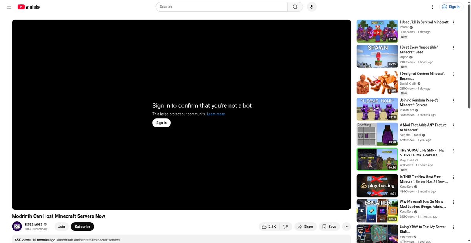The width and height of the screenshot is (471, 243).
Task: Click channel name Beppo
Action: [x=404, y=57]
